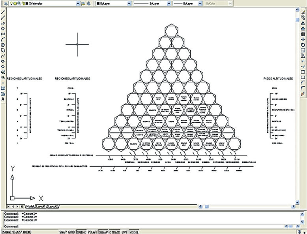Select the Line draw tool
Viewport: 307px width, 234px height.
(3, 12)
